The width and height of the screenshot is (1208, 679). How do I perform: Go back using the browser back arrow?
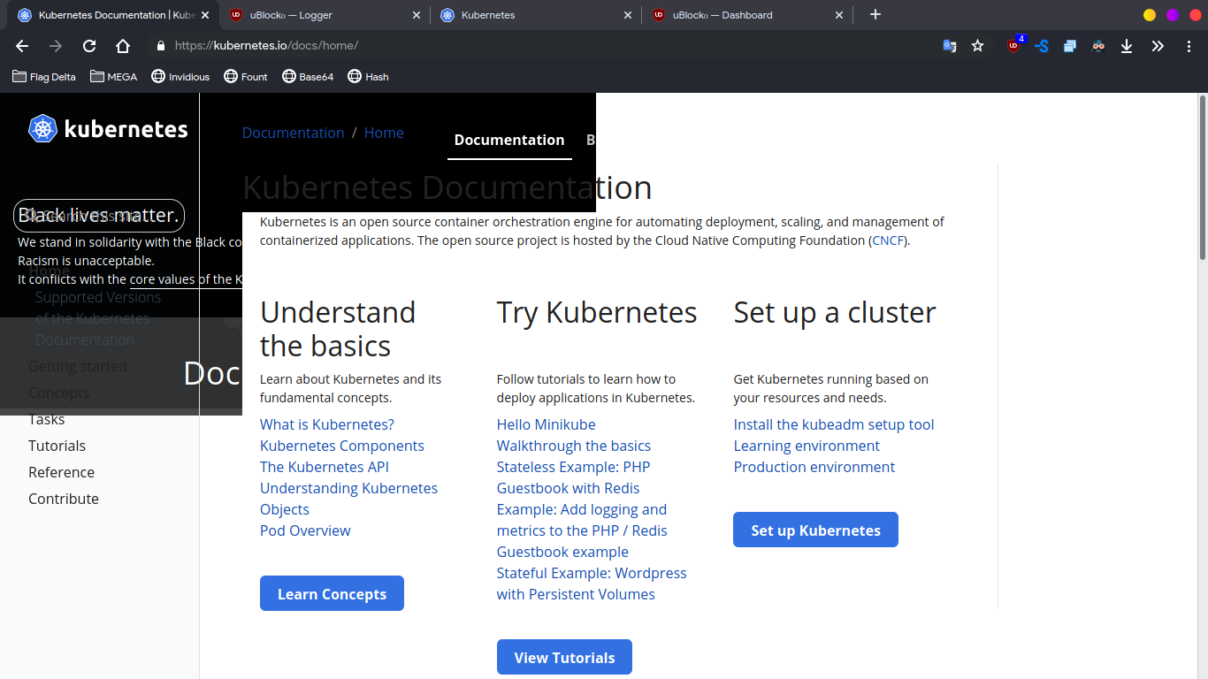tap(22, 46)
